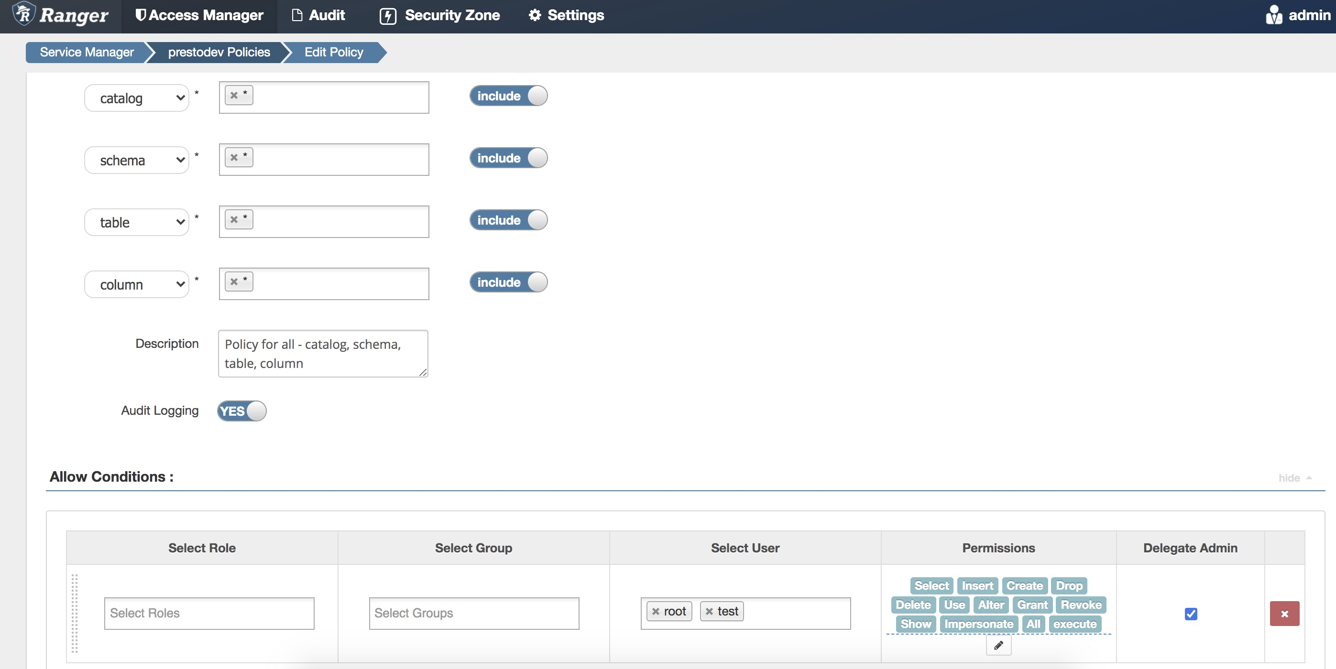This screenshot has width=1336, height=669.
Task: Uncheck the Delegate Admin checkbox
Action: (x=1190, y=614)
